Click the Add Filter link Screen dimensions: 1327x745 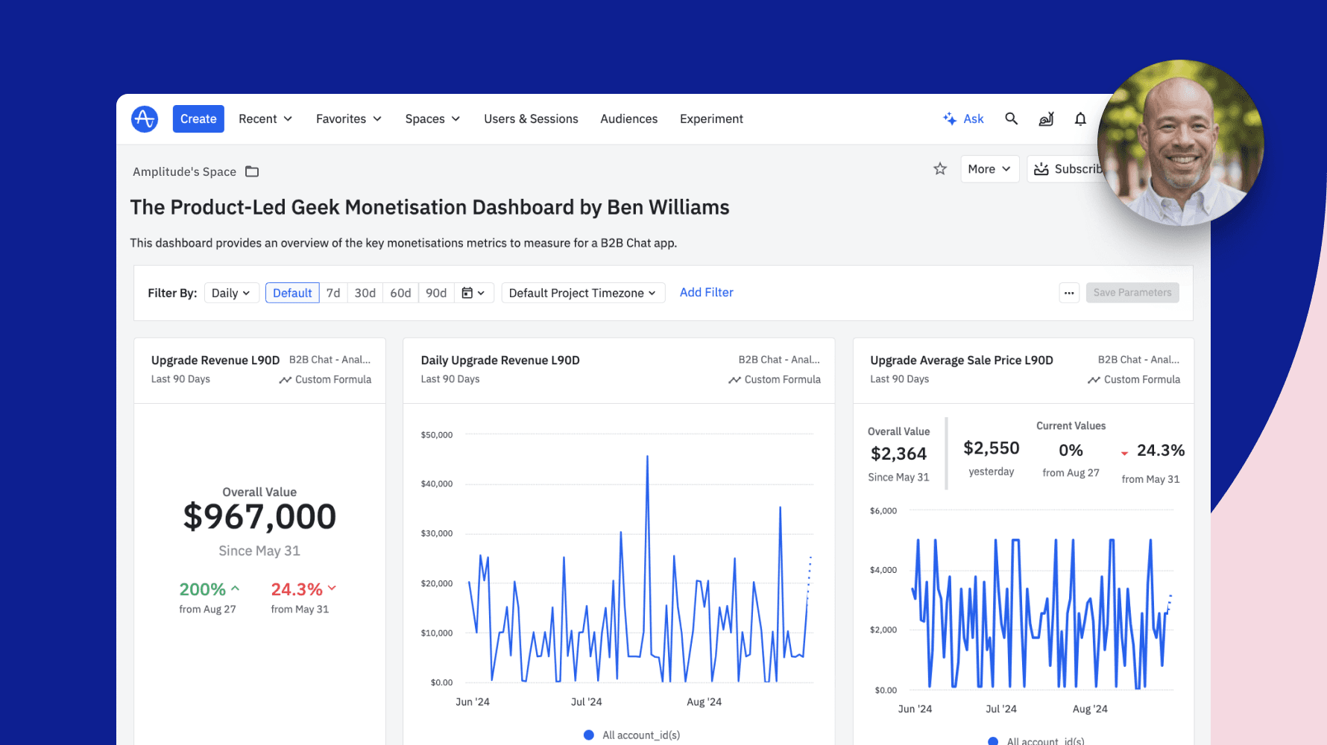706,292
